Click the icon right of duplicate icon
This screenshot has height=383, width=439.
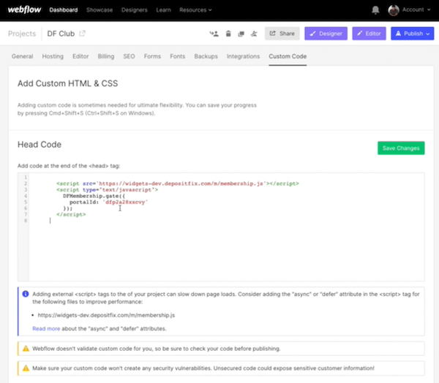254,34
